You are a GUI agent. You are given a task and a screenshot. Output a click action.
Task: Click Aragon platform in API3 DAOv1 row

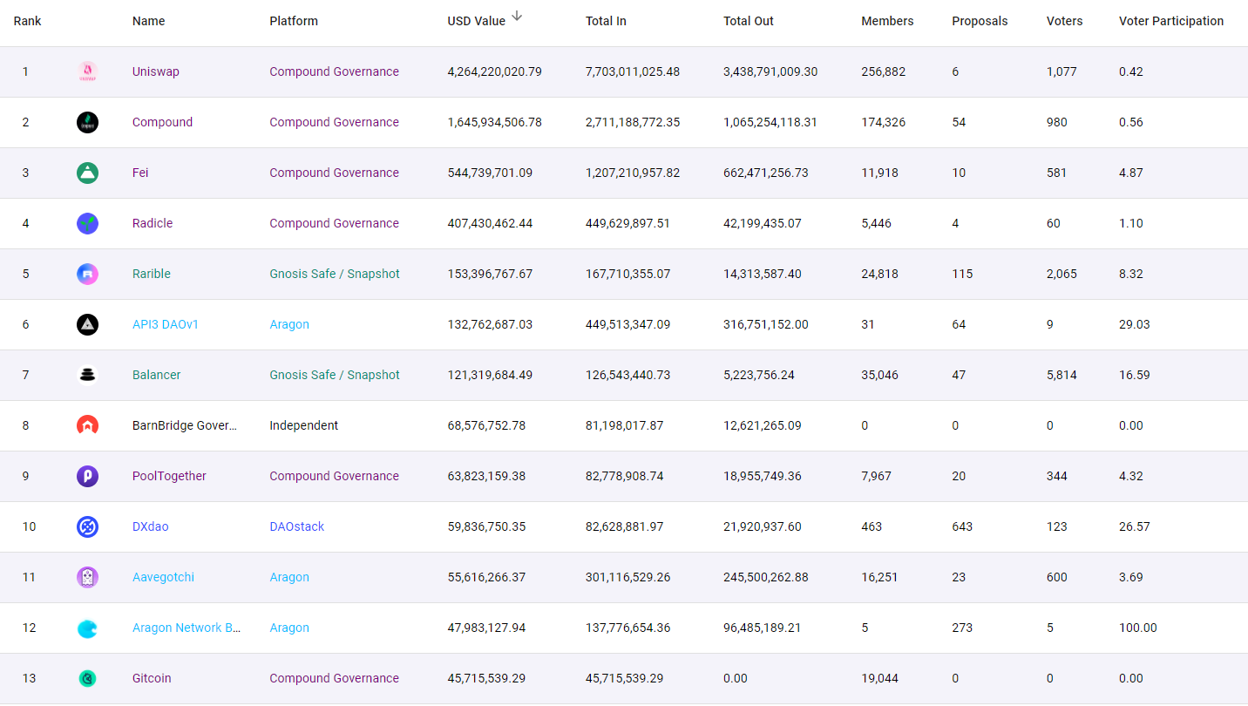(289, 324)
